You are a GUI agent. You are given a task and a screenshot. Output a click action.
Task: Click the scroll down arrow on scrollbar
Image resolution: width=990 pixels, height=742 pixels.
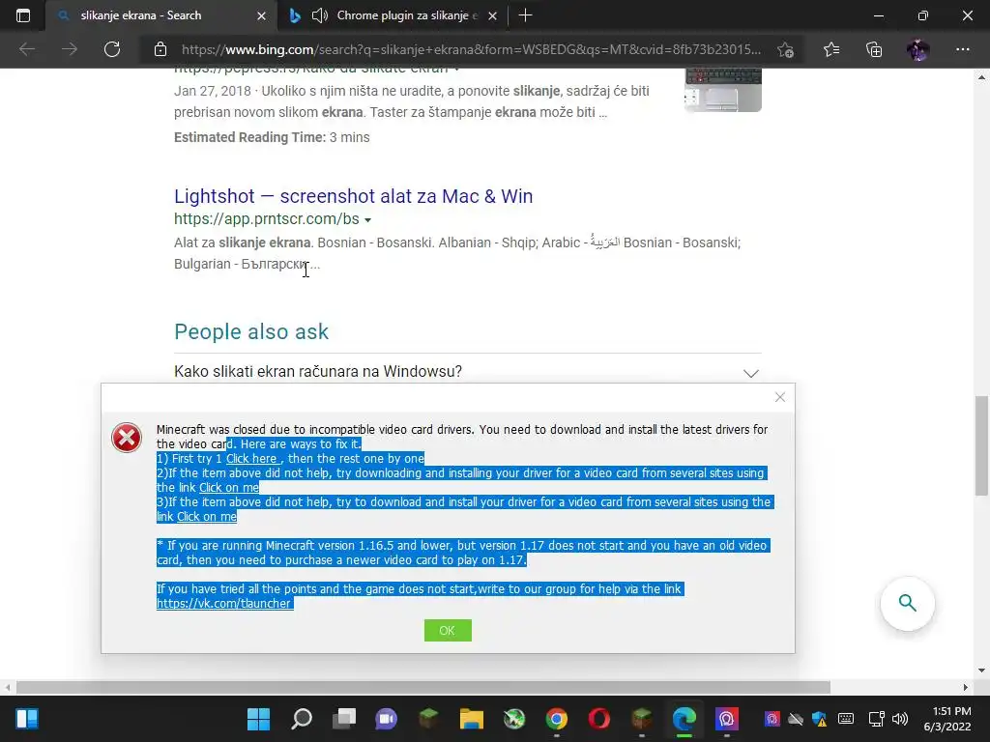[981, 671]
